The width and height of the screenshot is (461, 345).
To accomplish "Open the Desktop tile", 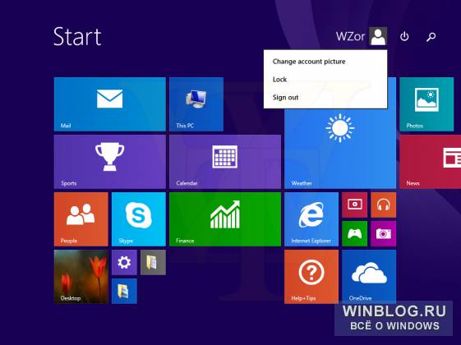I will 81,277.
